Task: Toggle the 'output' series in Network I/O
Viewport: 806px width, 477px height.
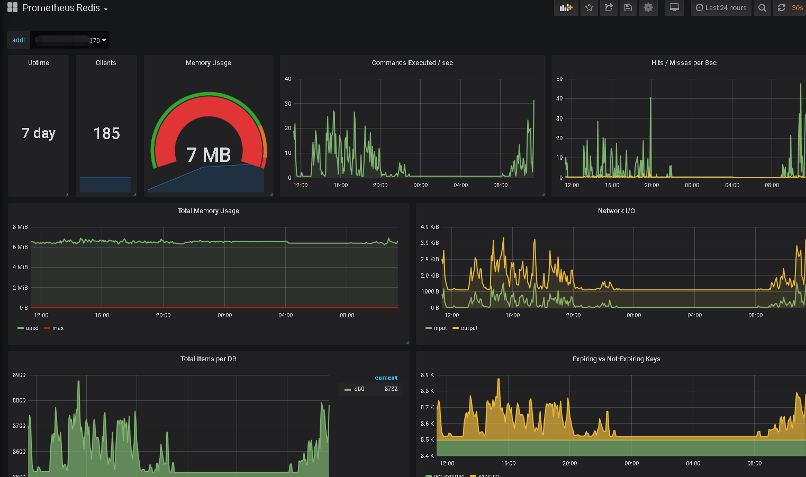Action: [x=469, y=328]
